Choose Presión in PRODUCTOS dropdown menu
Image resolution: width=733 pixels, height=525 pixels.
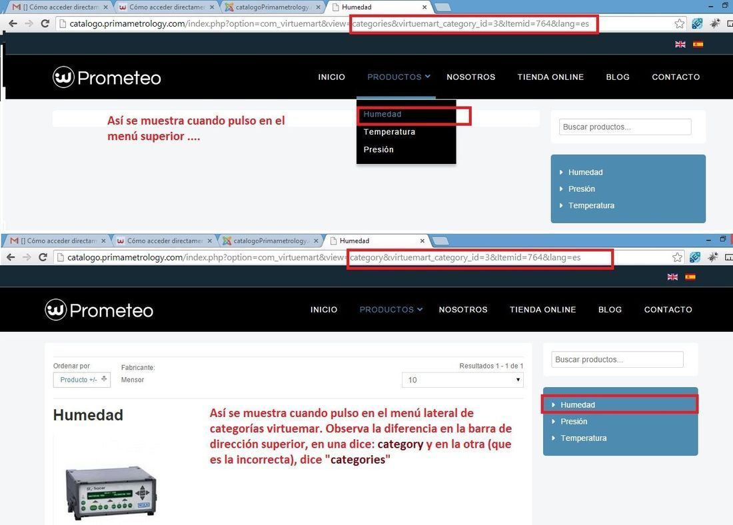coord(378,150)
